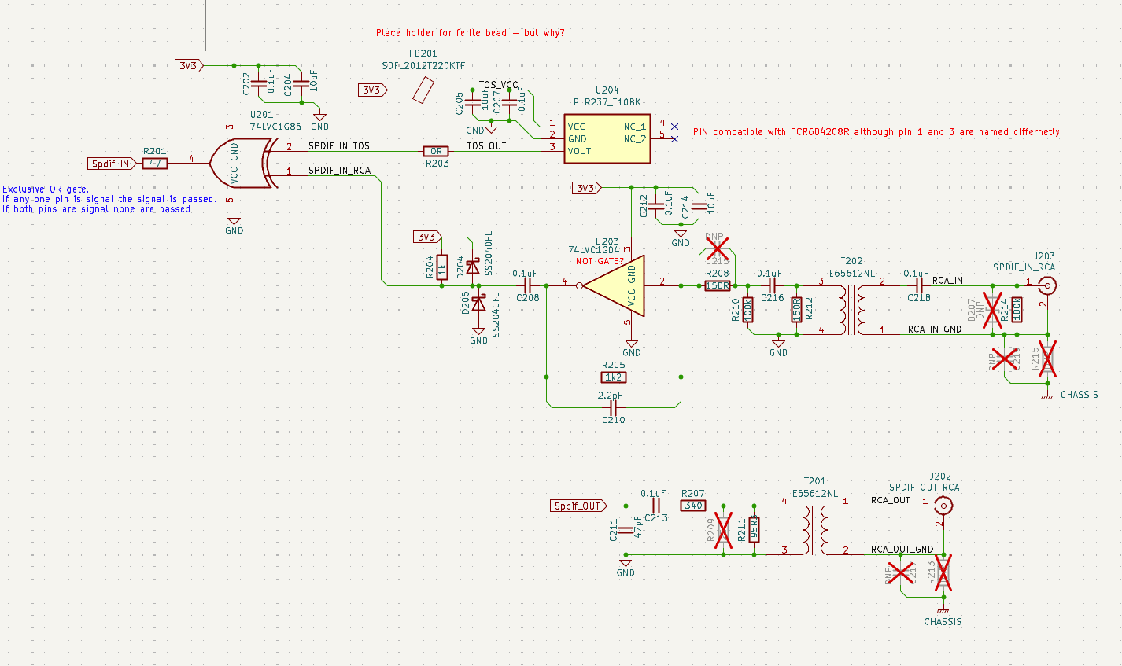Select the C213 0.1uF capacitor symbol
Viewport: 1122px width, 666px height.
(655, 506)
